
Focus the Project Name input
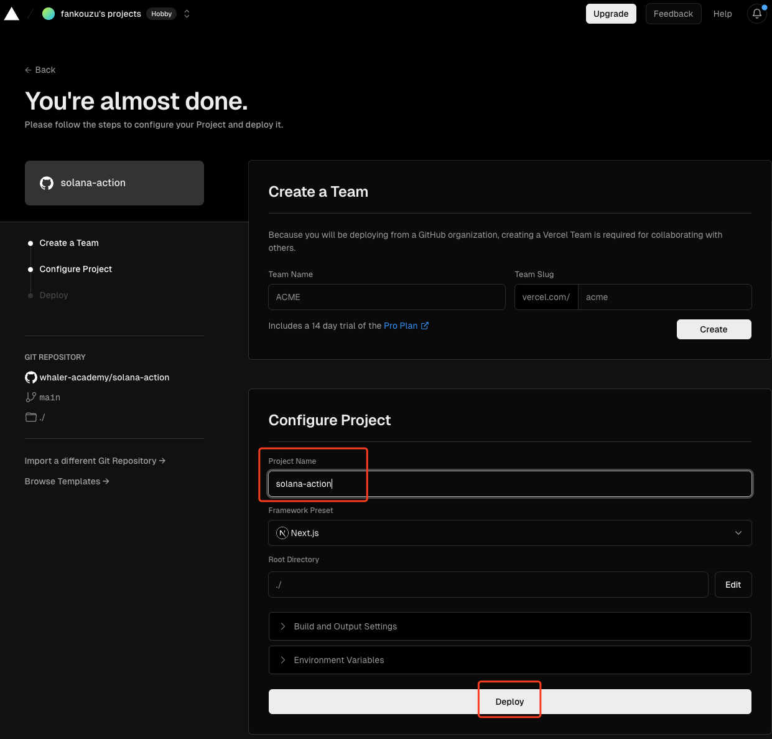click(509, 484)
